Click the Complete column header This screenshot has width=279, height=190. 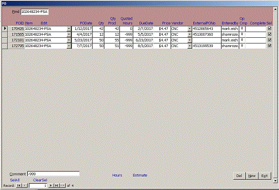pos(258,23)
